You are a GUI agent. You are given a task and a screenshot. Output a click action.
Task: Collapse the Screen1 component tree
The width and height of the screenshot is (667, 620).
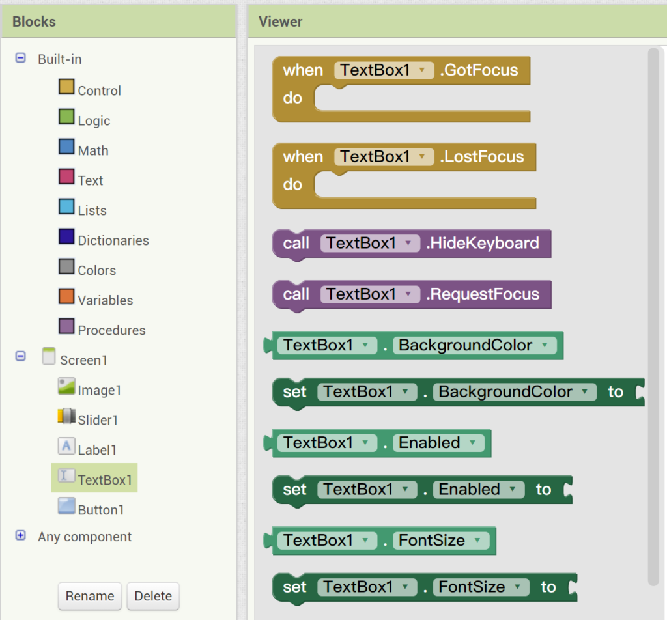pyautogui.click(x=20, y=356)
